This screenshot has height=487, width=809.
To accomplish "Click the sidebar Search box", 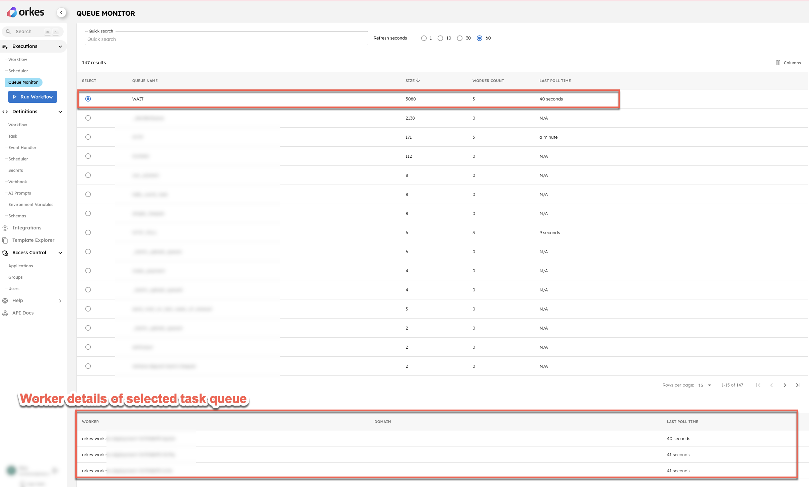I will coord(32,31).
